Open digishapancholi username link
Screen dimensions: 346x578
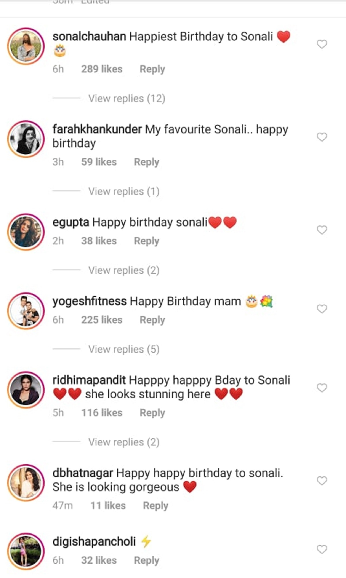pyautogui.click(x=94, y=541)
